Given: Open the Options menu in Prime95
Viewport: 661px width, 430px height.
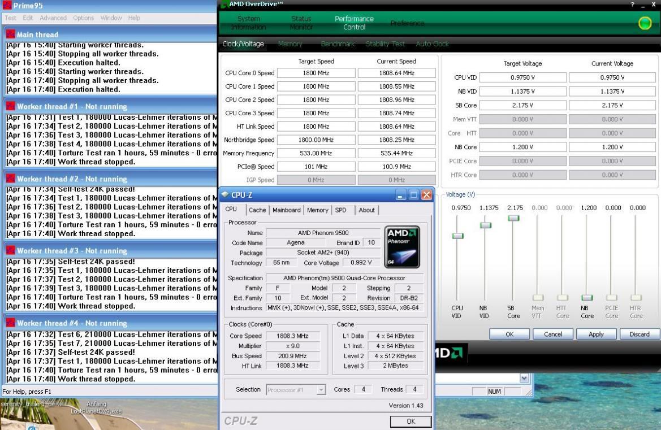Looking at the screenshot, I should pos(84,18).
